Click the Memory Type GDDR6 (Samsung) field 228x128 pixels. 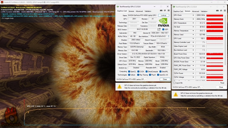[137, 47]
